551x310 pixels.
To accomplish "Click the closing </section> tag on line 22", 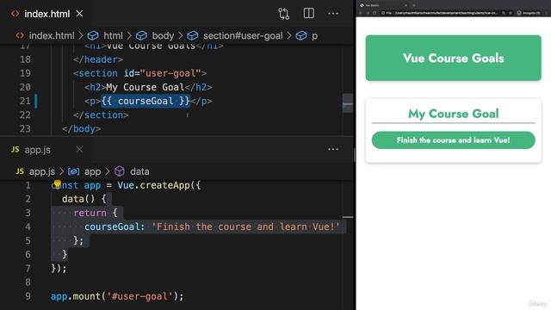I will (x=101, y=115).
